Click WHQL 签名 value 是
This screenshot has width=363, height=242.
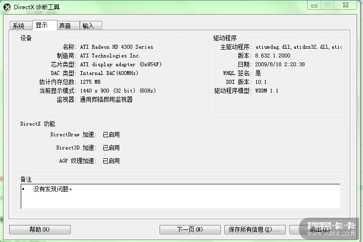pyautogui.click(x=258, y=73)
